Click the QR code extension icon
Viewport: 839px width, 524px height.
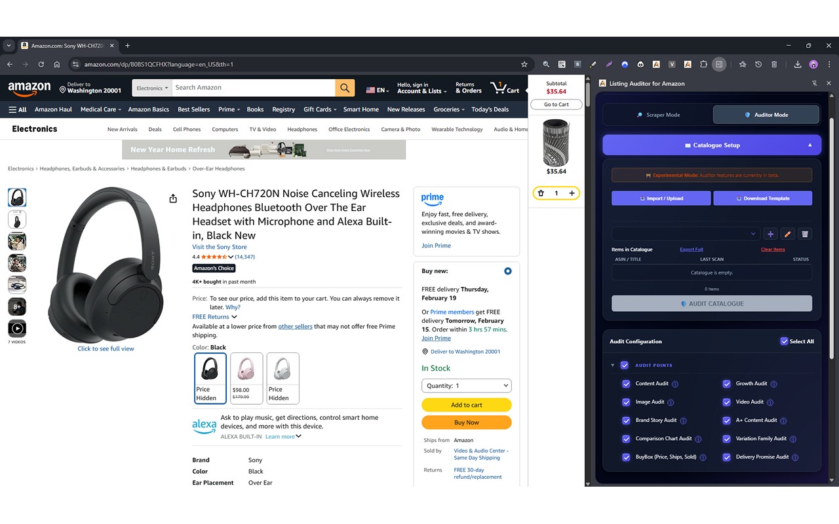tap(562, 64)
